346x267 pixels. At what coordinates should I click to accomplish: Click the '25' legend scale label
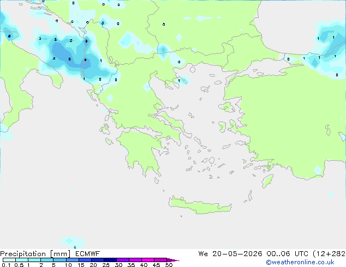coord(106,265)
